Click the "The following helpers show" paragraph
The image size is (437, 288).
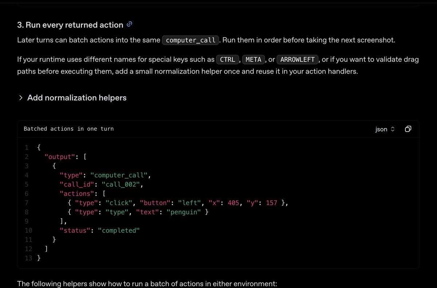click(147, 283)
